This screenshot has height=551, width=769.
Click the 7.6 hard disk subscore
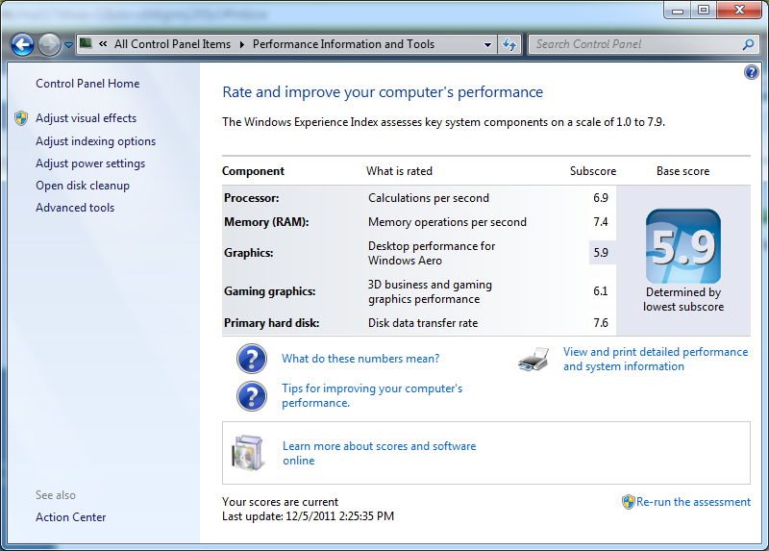pos(601,323)
